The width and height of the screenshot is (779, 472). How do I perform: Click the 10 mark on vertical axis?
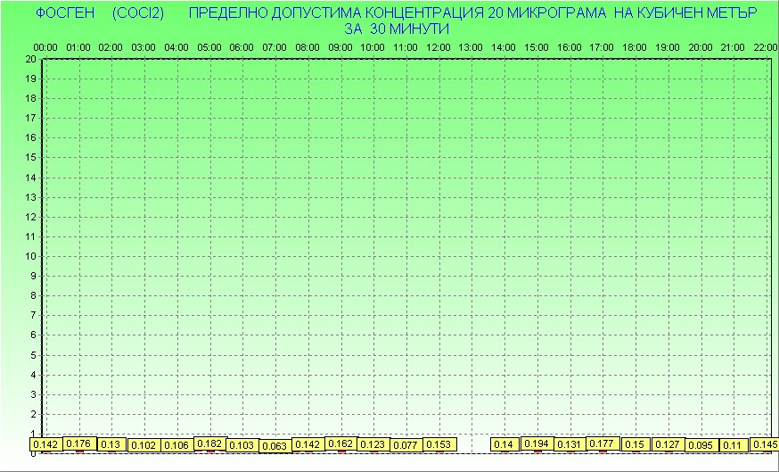click(30, 256)
